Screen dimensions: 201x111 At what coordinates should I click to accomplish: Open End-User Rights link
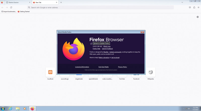pyautogui.click(x=104, y=67)
